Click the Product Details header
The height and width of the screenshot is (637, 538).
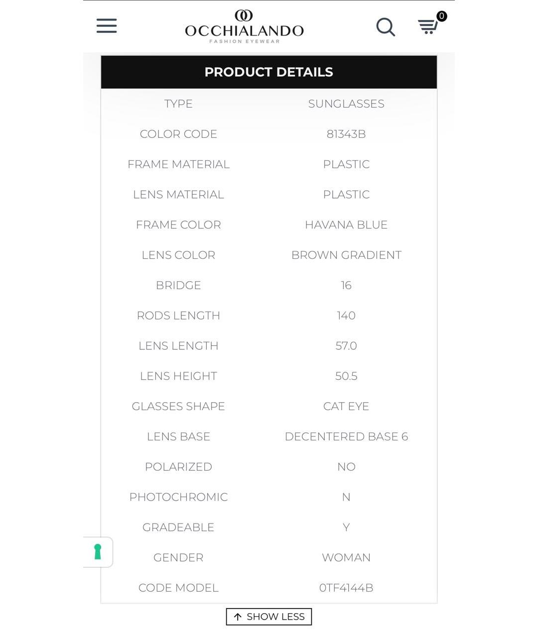[x=269, y=72]
